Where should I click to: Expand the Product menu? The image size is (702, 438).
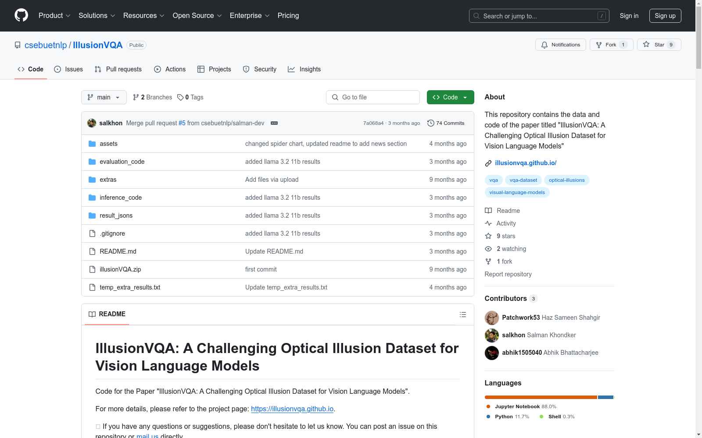(x=54, y=15)
